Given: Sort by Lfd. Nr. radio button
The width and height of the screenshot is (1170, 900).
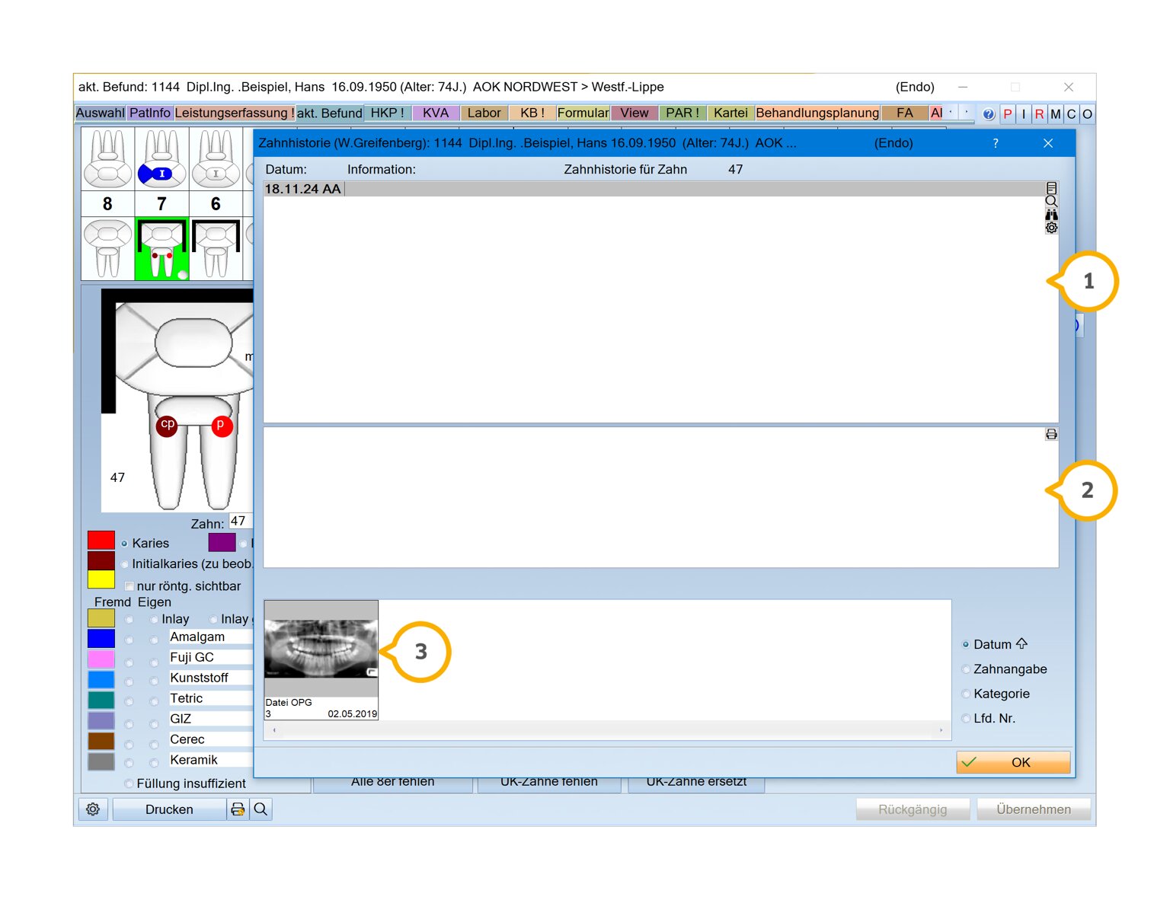Looking at the screenshot, I should point(966,718).
